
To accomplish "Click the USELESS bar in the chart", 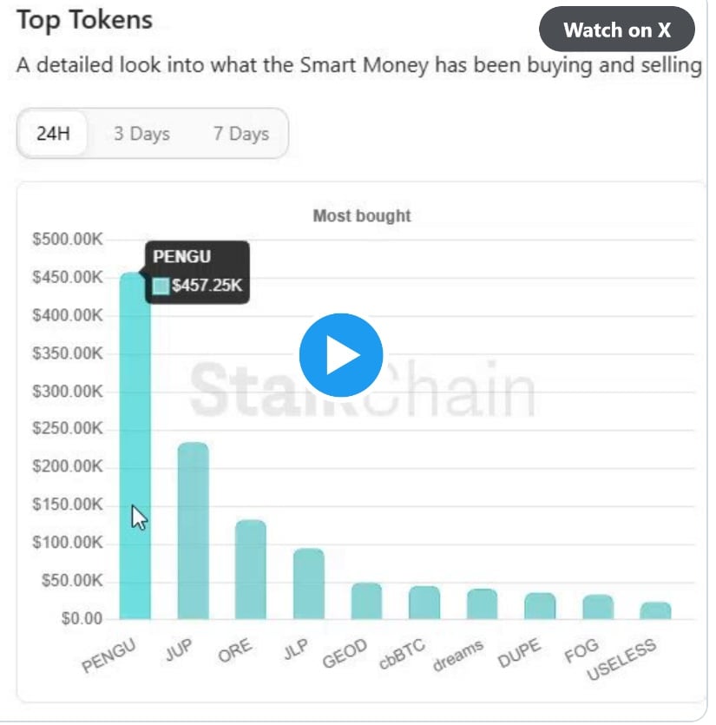I will tap(655, 610).
